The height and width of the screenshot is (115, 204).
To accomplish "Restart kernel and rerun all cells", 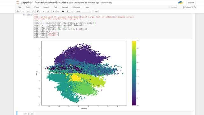I will coord(72,11).
